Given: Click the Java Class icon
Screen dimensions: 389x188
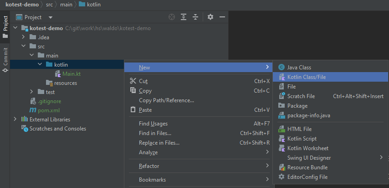Looking at the screenshot, I should pos(282,67).
